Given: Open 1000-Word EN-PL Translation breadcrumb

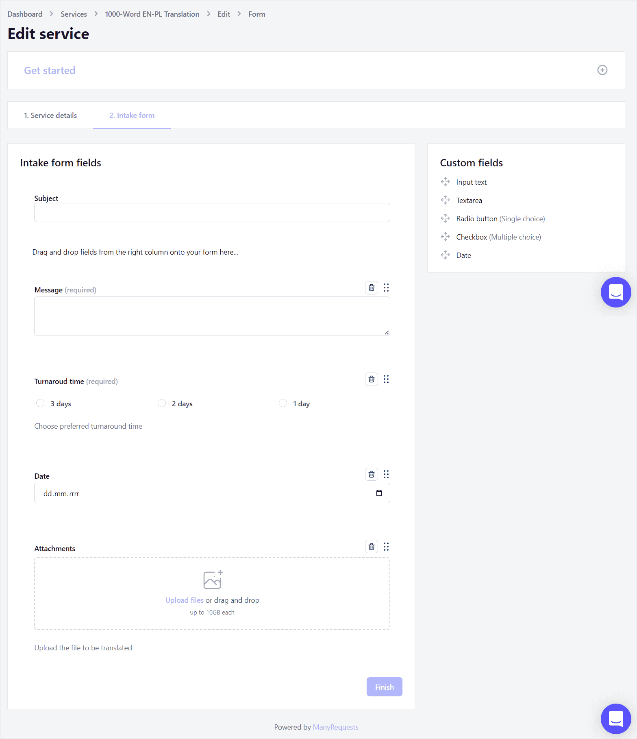Looking at the screenshot, I should pos(152,14).
